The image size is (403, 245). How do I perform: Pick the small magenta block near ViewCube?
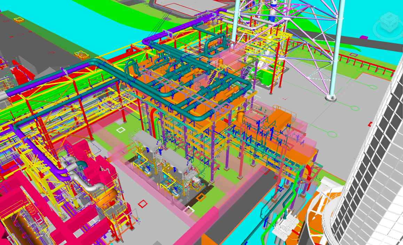pos(363,37)
